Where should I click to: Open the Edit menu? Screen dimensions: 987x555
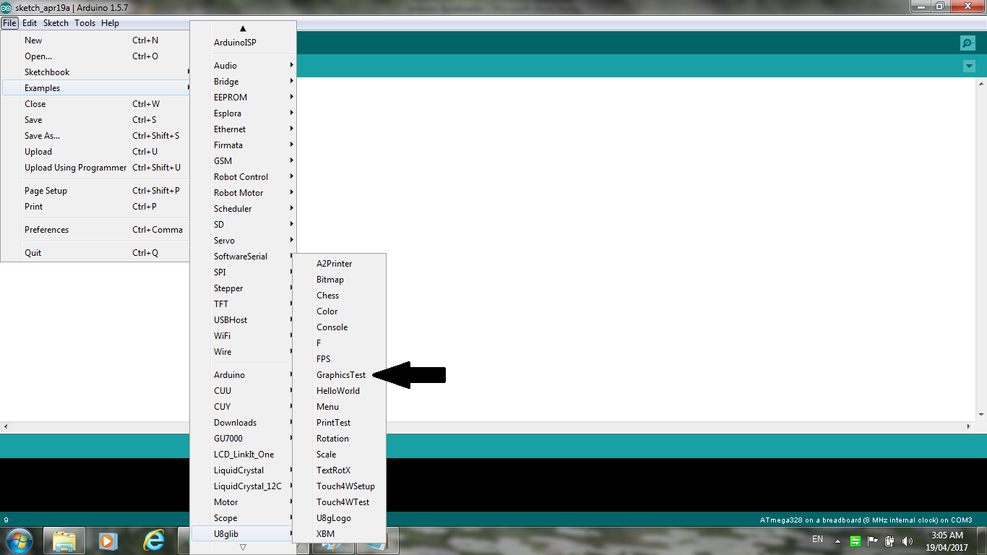click(30, 23)
